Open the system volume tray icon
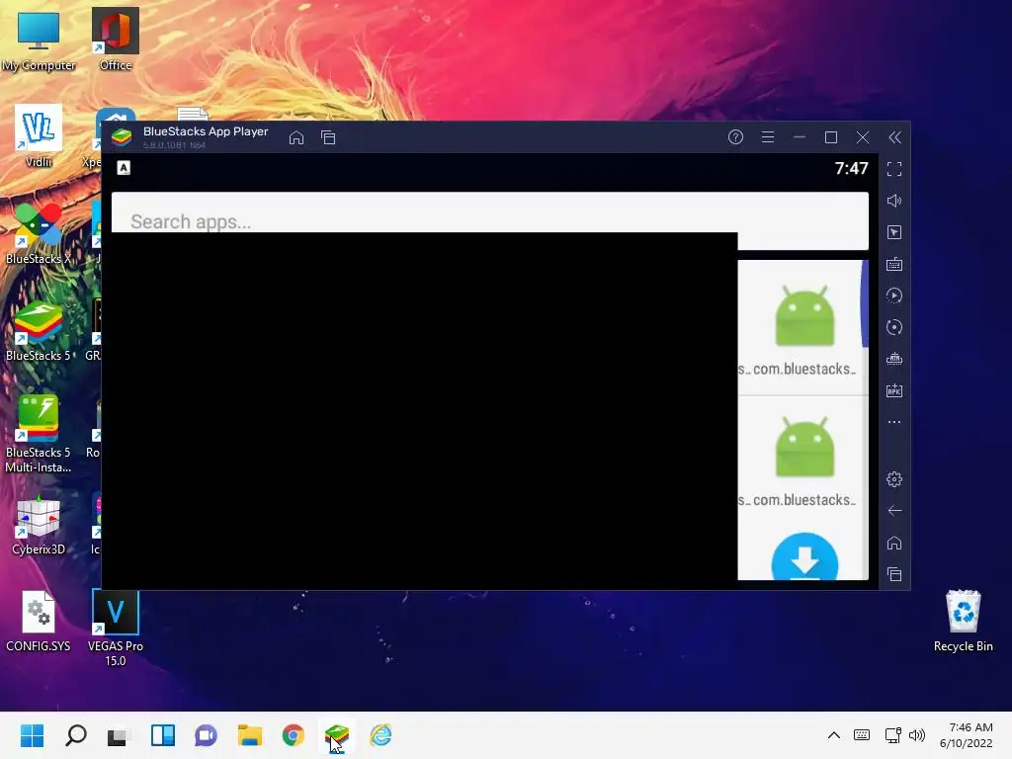Viewport: 1012px width, 759px height. [x=916, y=735]
